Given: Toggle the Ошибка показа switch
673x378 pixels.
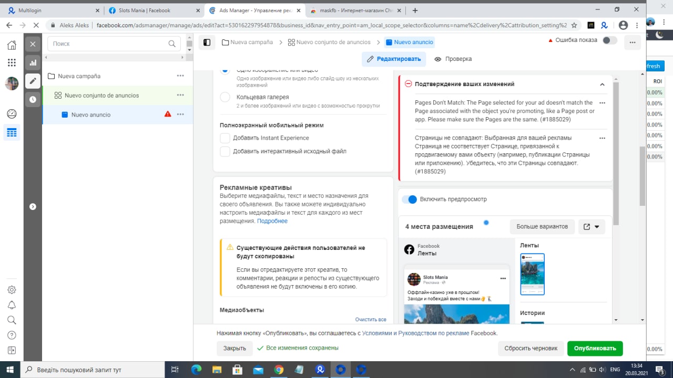Looking at the screenshot, I should (x=609, y=40).
